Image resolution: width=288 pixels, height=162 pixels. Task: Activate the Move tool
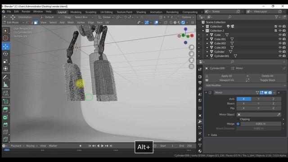[x=5, y=46]
